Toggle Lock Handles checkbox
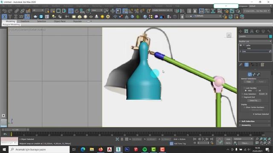Image resolution: width=273 pixels, height=153 pixels. click(x=244, y=88)
